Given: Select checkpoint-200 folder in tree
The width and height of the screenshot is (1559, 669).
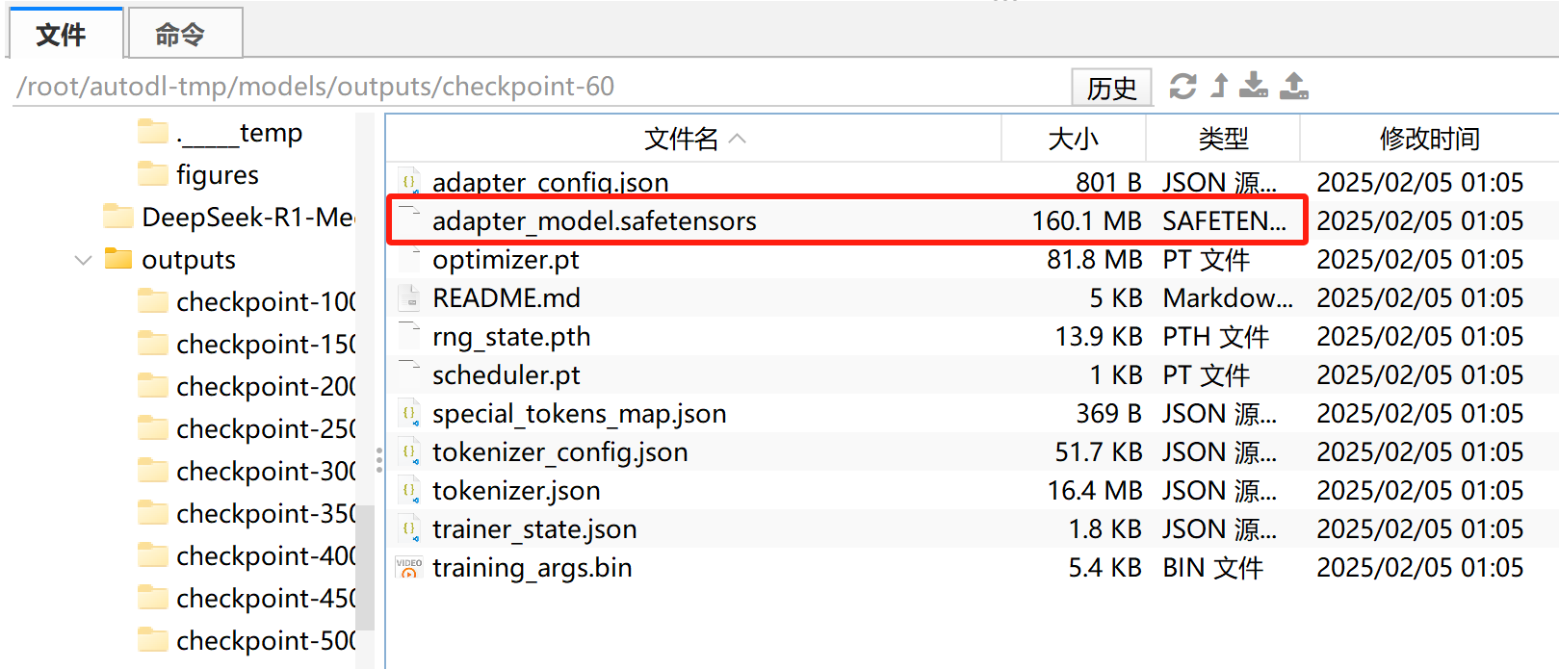Looking at the screenshot, I should pyautogui.click(x=267, y=387).
